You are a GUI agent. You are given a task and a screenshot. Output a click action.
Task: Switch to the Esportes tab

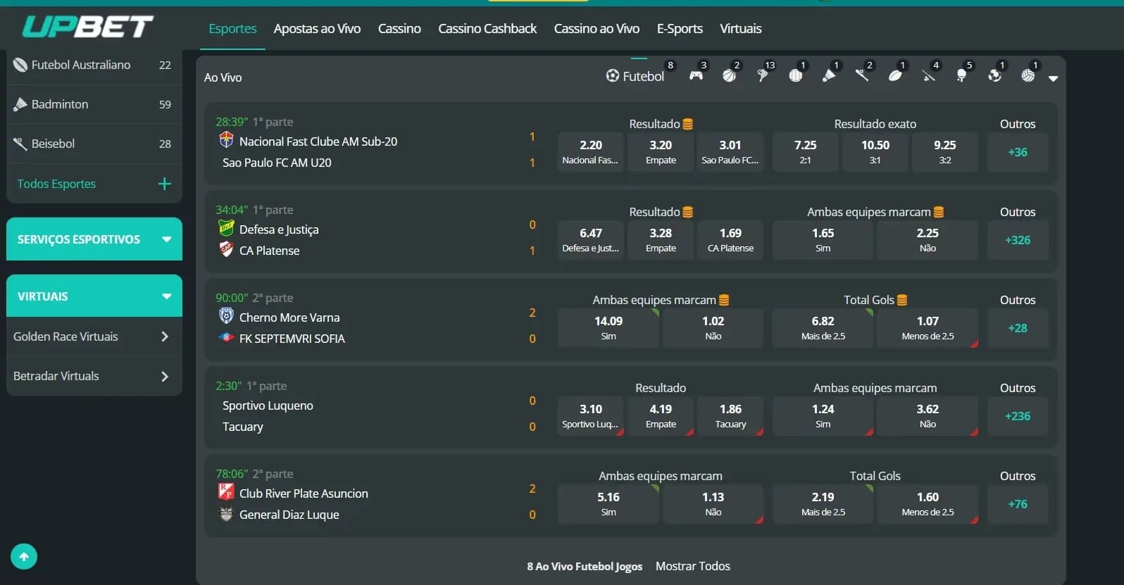(232, 28)
